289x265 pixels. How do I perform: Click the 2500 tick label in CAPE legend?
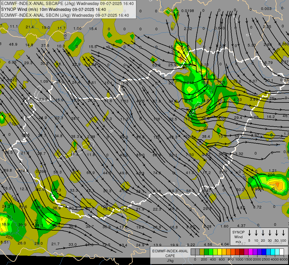[266, 259]
